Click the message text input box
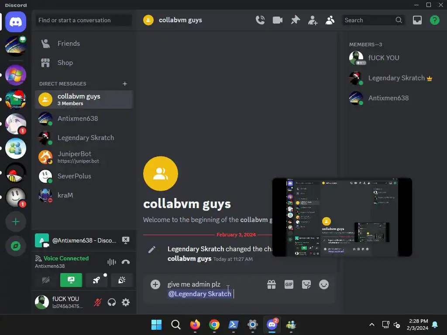This screenshot has width=447, height=335. pyautogui.click(x=214, y=289)
